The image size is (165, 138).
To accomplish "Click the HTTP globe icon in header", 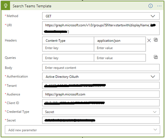I will (6, 6).
